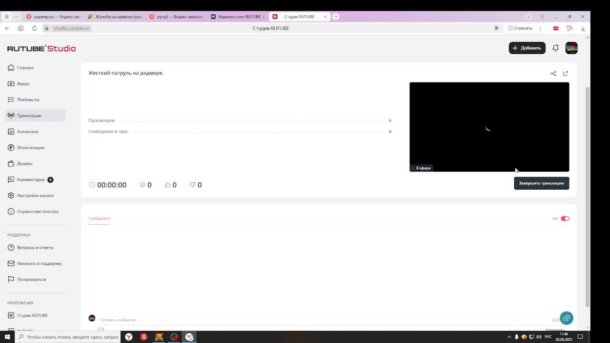Go to Плейлисты in the sidebar
The image size is (610, 343).
click(28, 100)
